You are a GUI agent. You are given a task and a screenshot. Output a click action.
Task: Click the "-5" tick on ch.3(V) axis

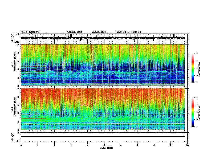click(18, 141)
